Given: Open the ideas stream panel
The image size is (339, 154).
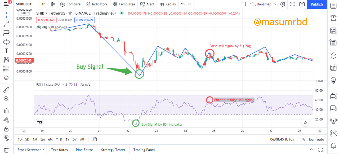Looking at the screenshot, I should [334, 121].
